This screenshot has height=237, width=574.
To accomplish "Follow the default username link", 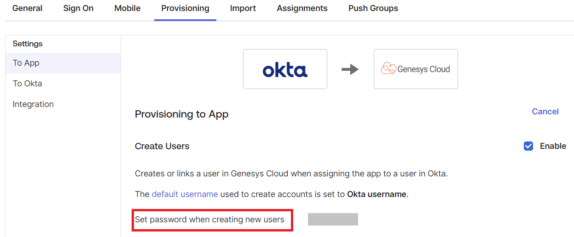I will [185, 194].
